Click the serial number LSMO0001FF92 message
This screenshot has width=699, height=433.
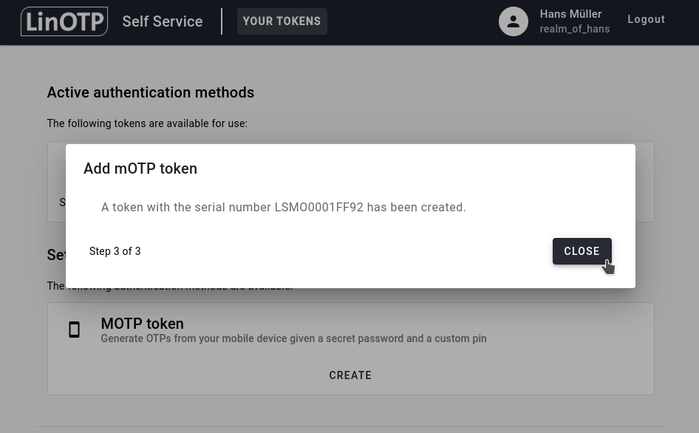[x=284, y=208]
